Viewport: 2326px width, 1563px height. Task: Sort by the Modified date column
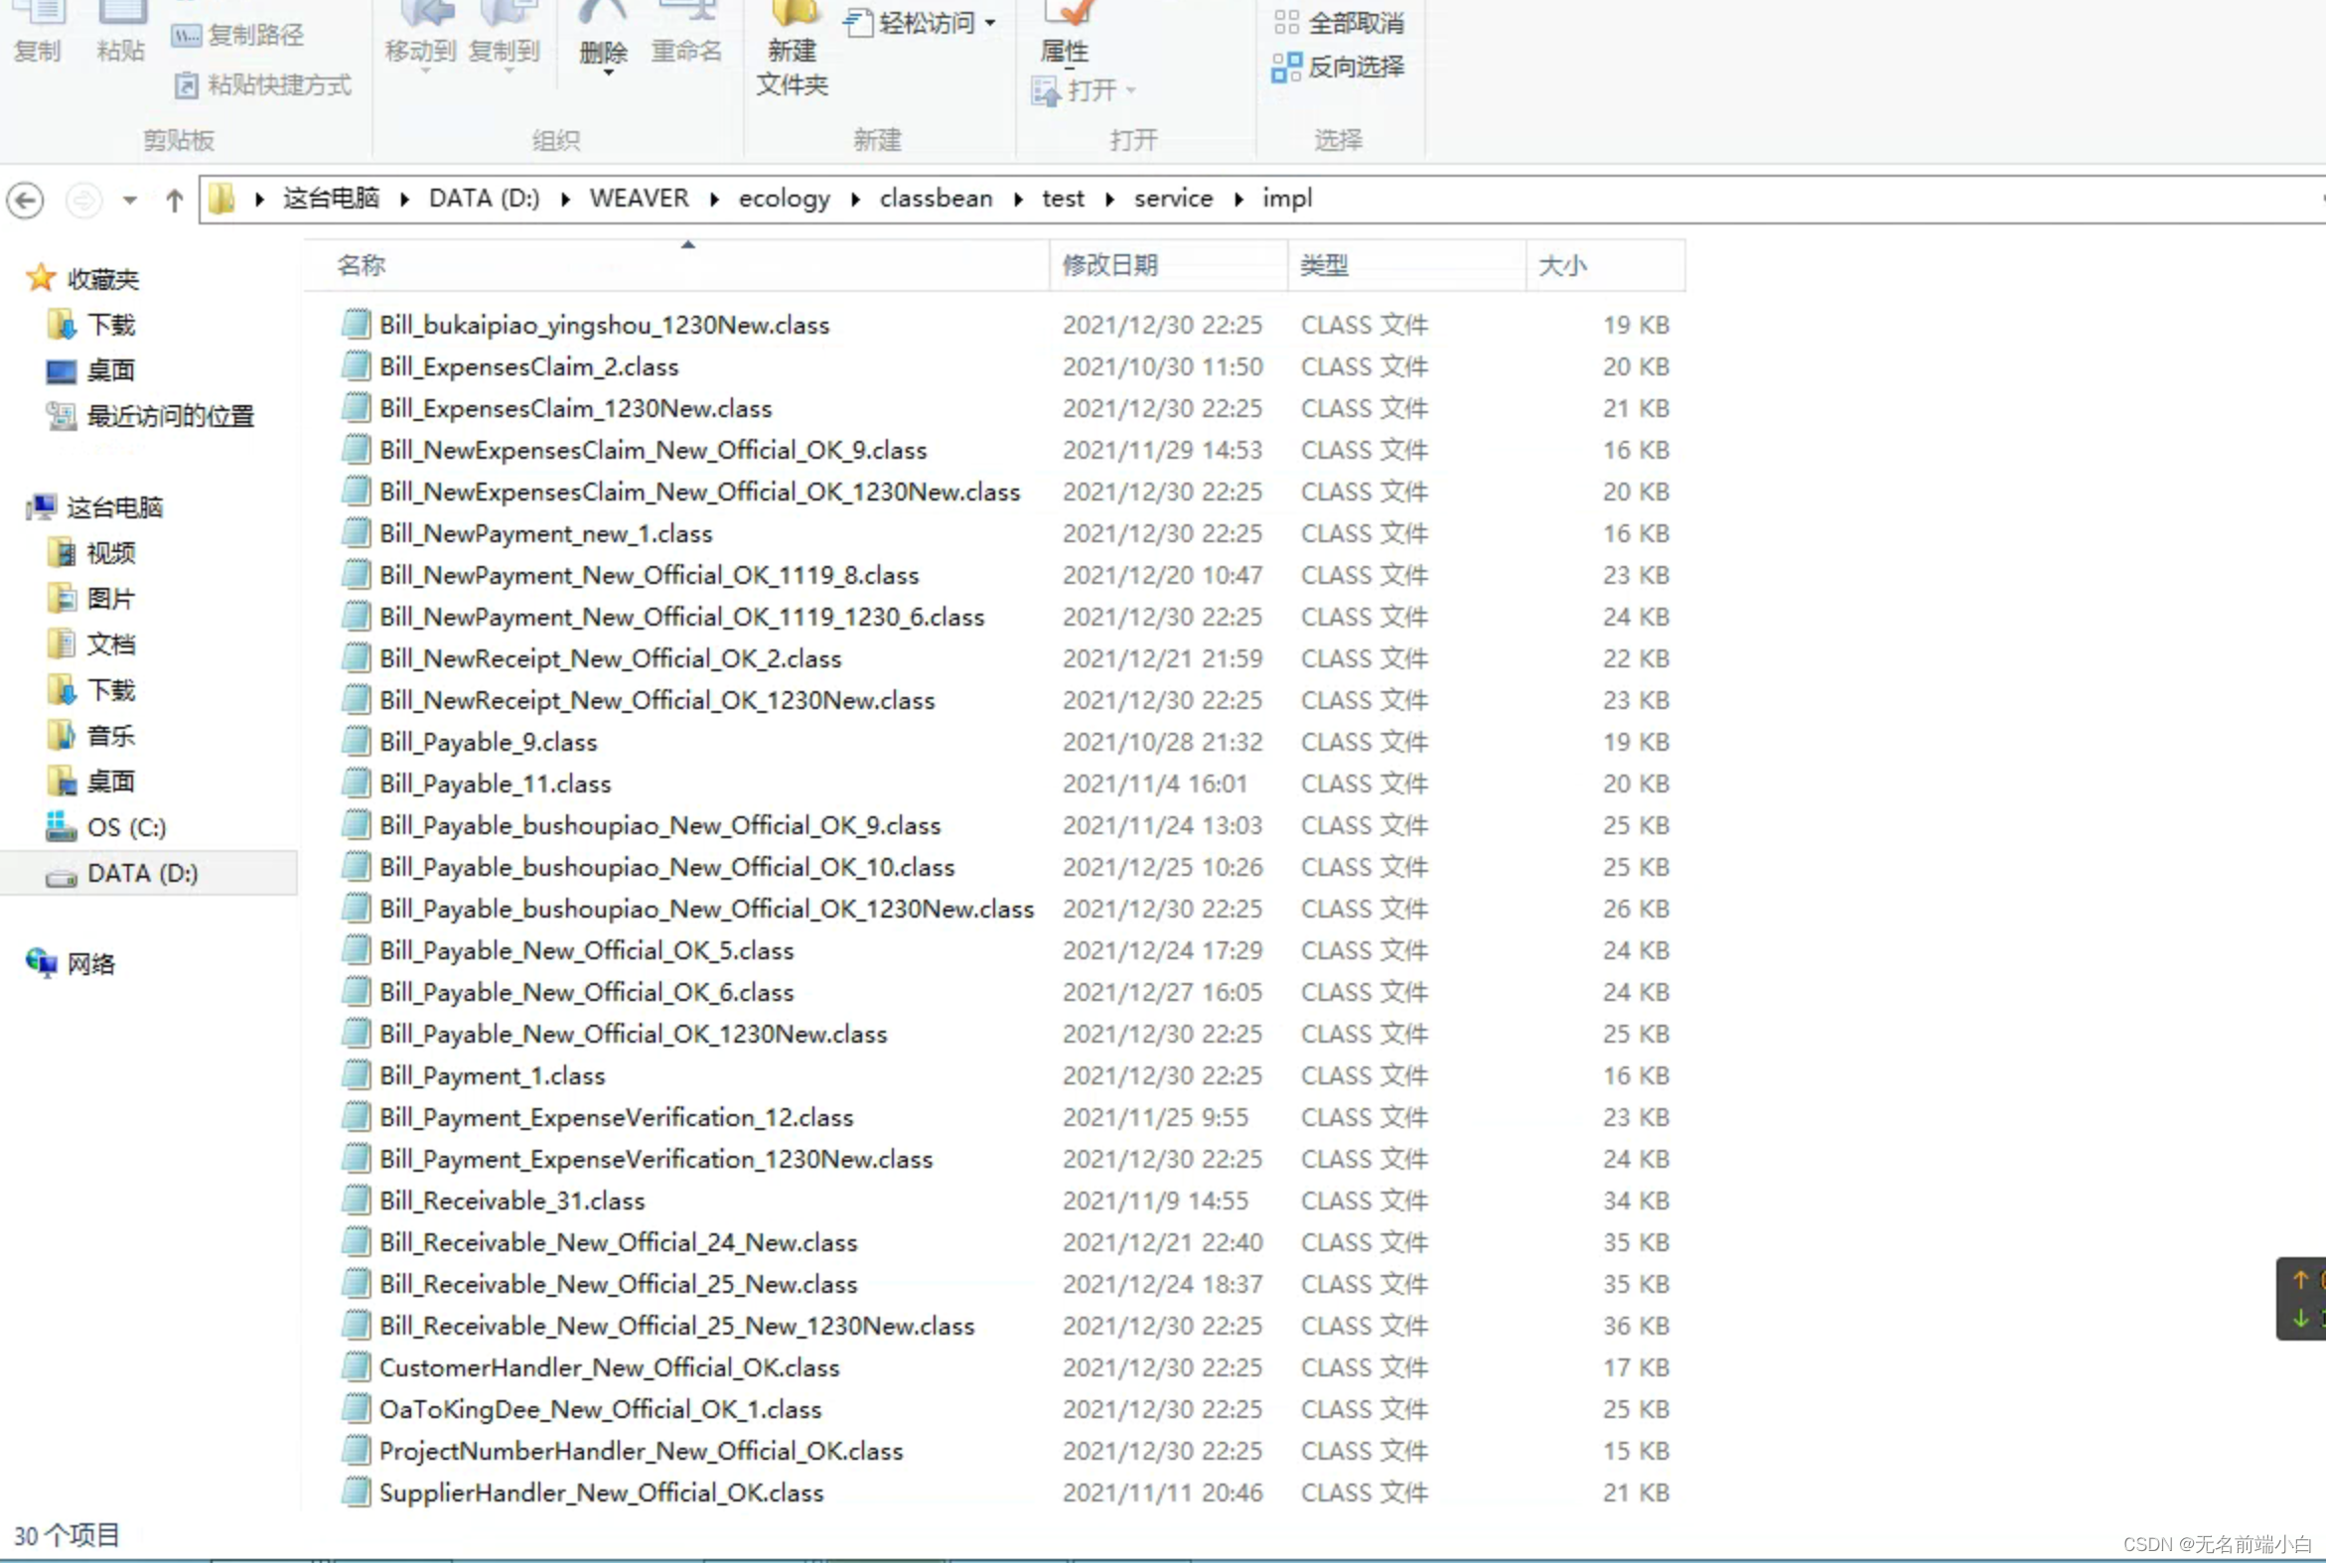click(1109, 265)
